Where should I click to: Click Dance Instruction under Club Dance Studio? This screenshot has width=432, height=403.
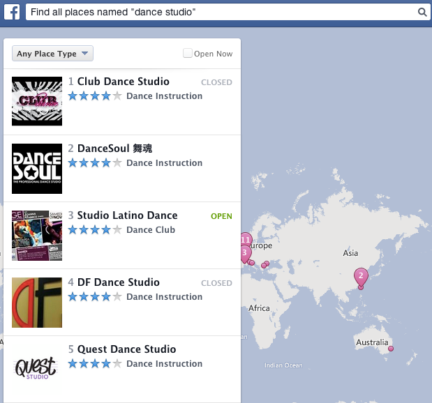164,96
